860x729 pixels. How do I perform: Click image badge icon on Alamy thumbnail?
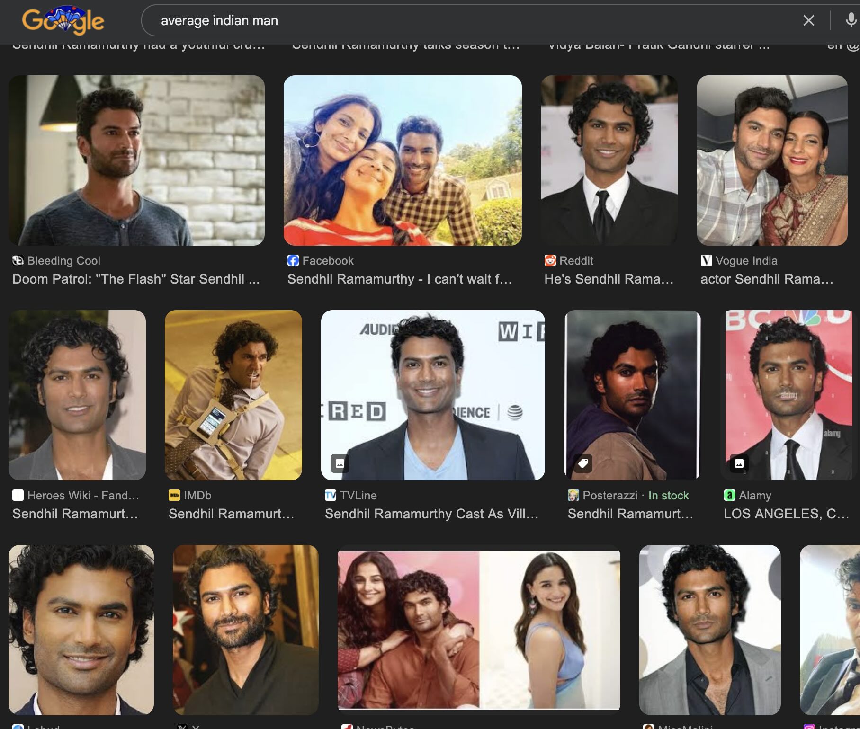pos(739,463)
